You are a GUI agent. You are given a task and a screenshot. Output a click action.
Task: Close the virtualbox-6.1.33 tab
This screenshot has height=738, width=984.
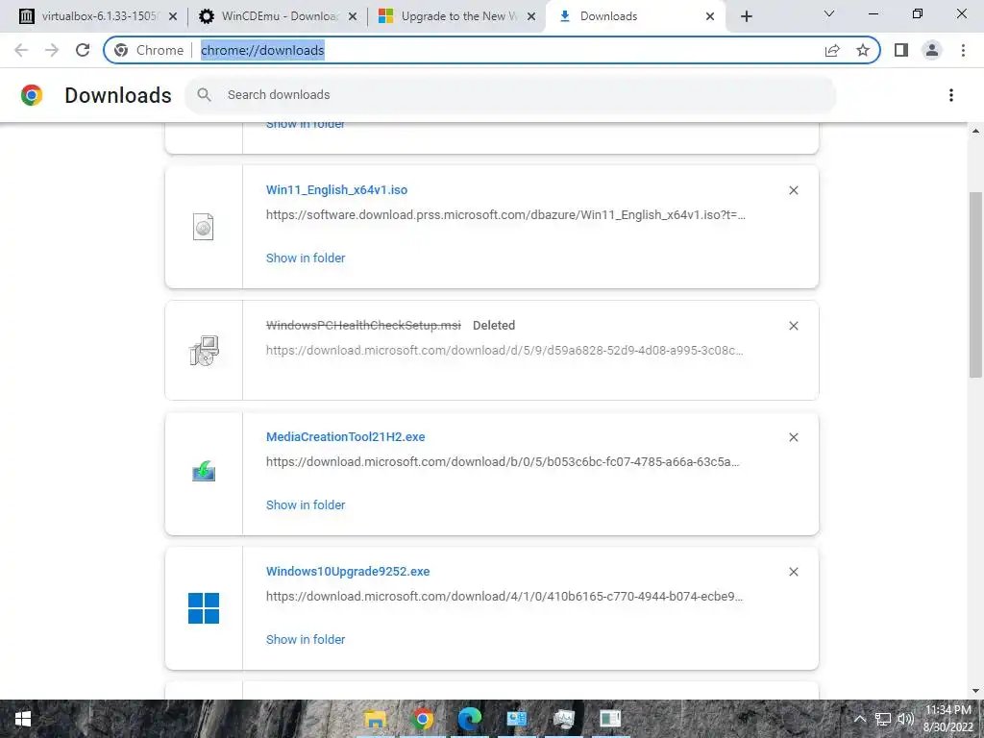pyautogui.click(x=173, y=16)
